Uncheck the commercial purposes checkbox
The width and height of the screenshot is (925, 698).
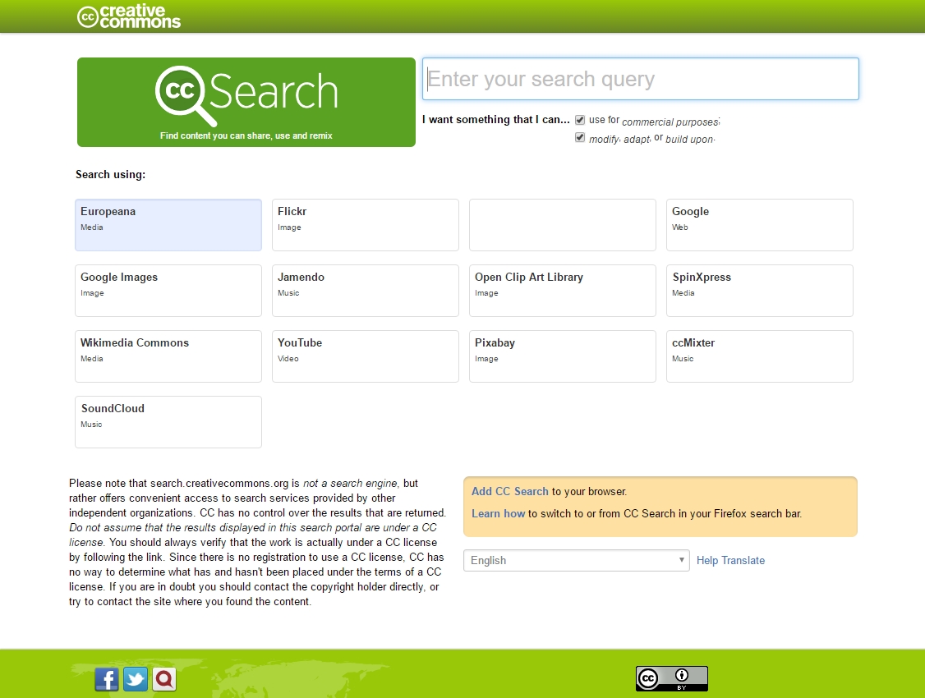(580, 120)
